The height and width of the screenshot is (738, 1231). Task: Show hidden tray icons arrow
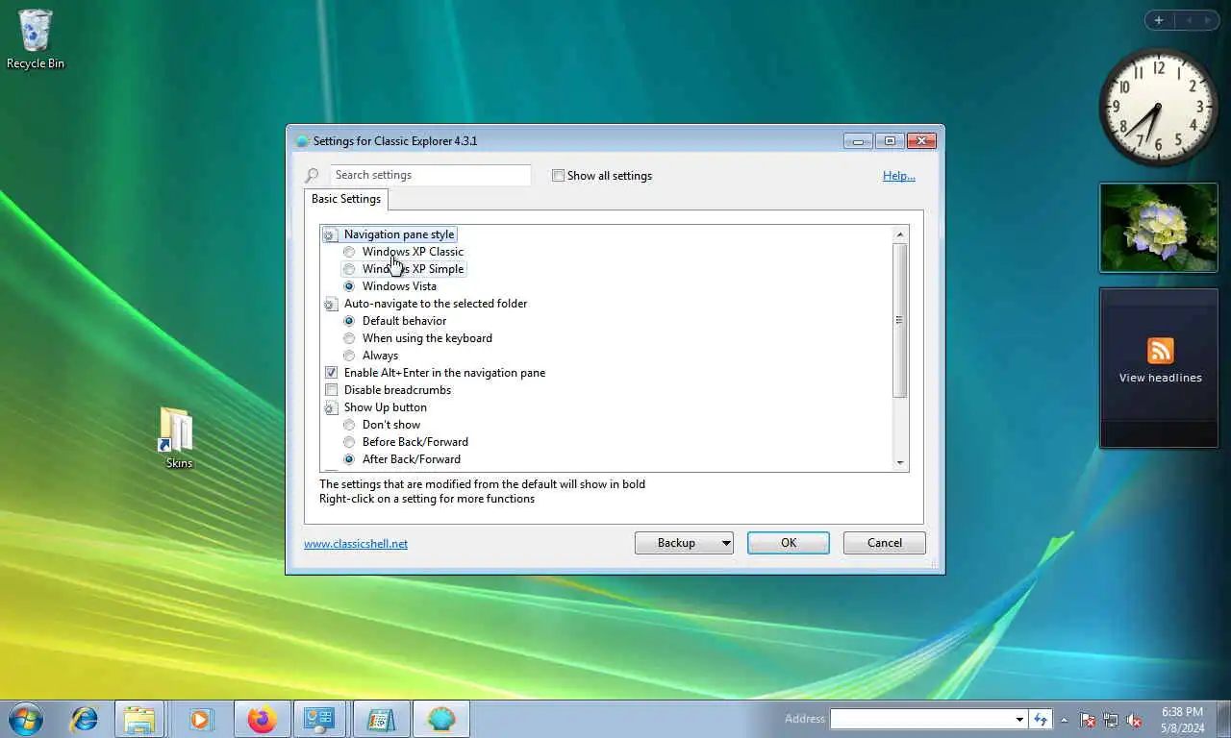pyautogui.click(x=1063, y=719)
